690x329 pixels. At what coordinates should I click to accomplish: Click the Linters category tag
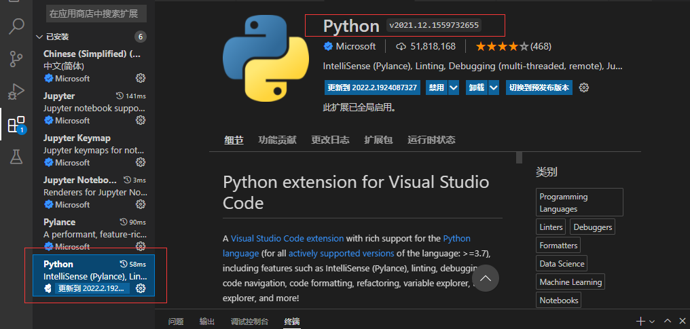click(x=551, y=227)
